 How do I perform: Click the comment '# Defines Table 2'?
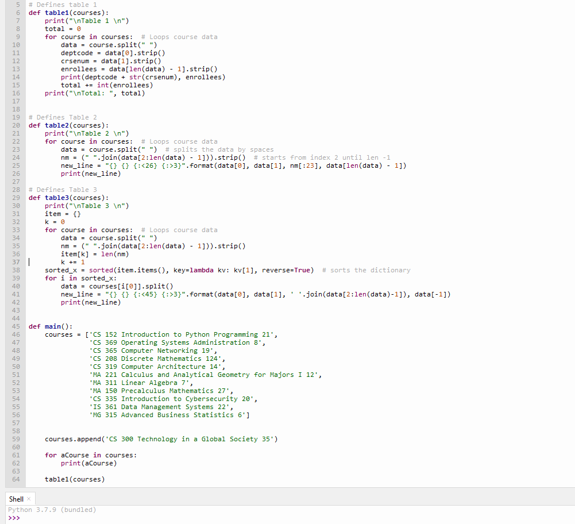[63, 117]
